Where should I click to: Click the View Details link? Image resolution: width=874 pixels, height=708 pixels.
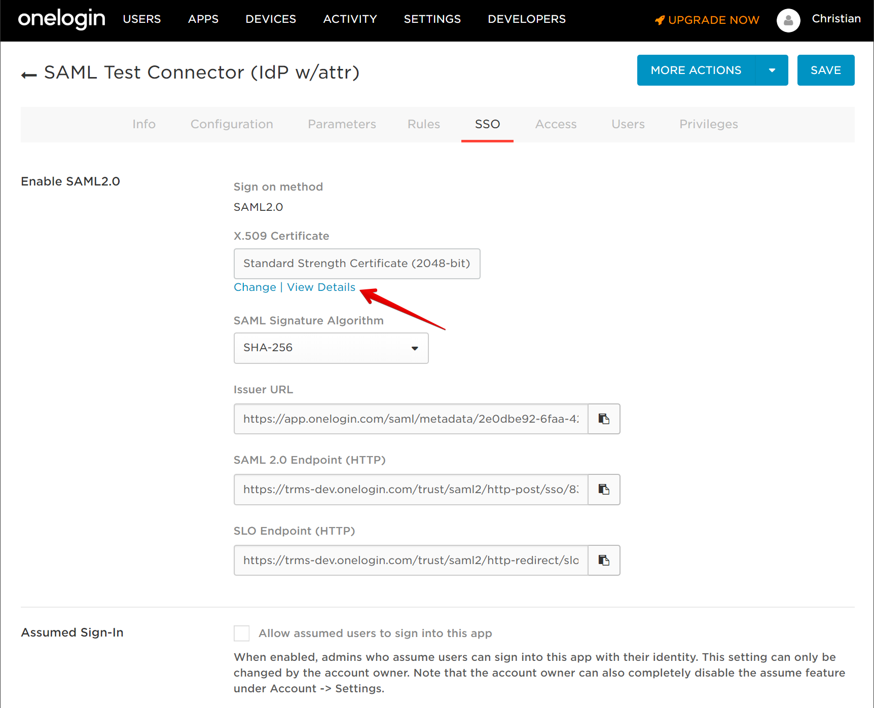pos(321,287)
